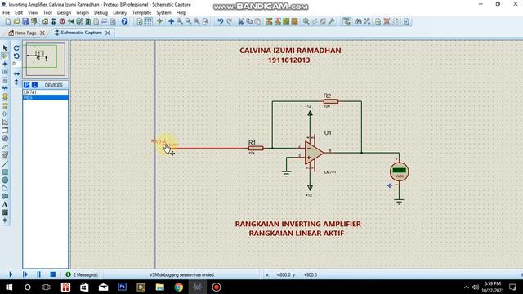Screen dimensions: 523x294
Task: Rotate anti-clockwise using the rotate button
Action: pos(16,56)
